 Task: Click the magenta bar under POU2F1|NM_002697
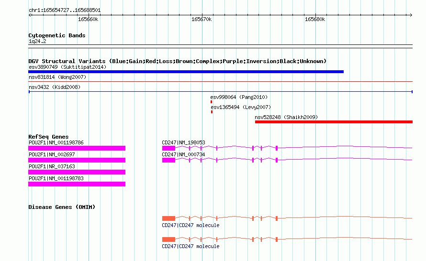pyautogui.click(x=77, y=160)
